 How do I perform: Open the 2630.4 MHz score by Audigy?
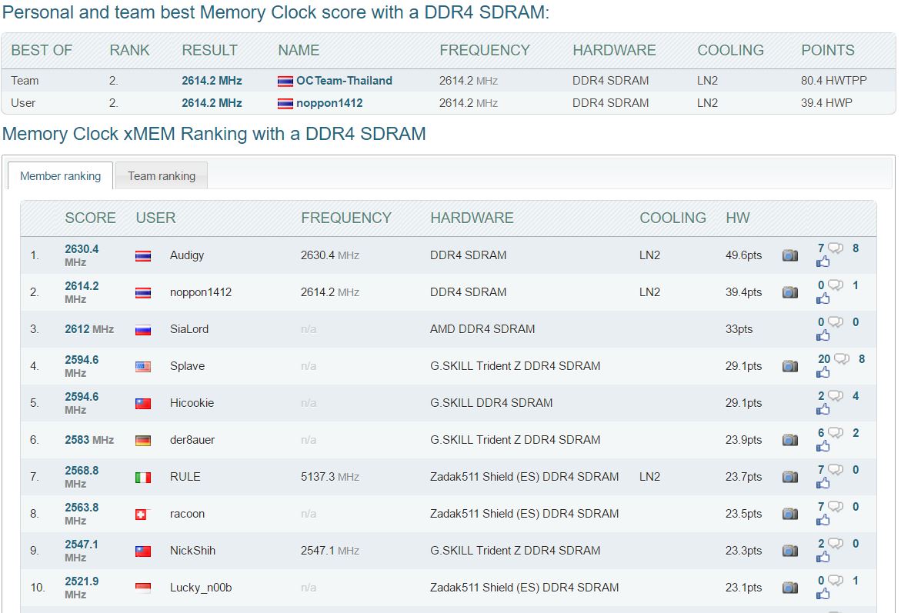coord(82,249)
